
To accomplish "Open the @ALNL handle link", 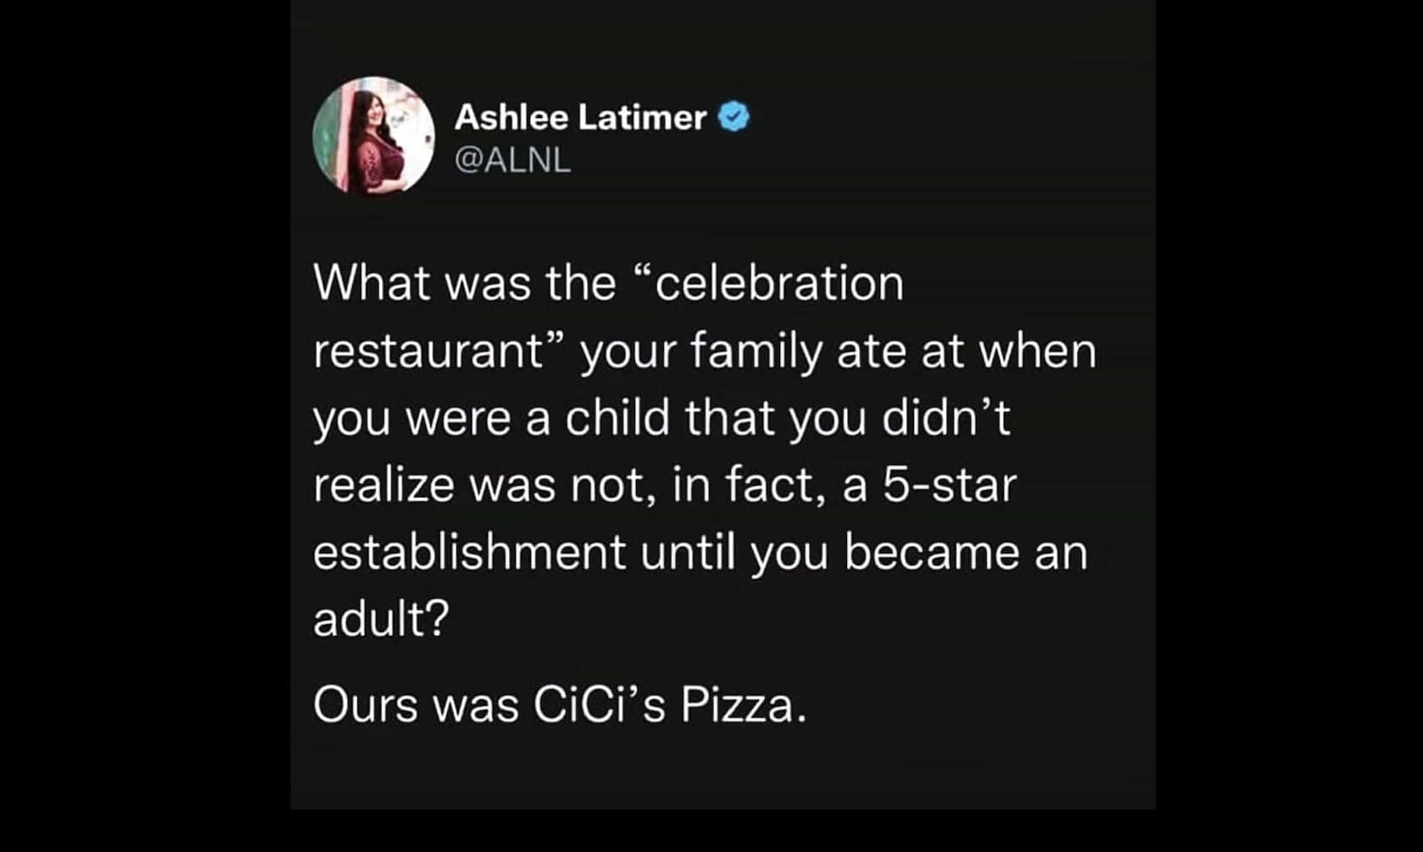I will [x=512, y=159].
